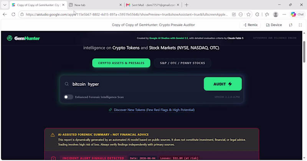The height and width of the screenshot is (161, 307).
Task: Open the favorites list icon
Action: [267, 14]
